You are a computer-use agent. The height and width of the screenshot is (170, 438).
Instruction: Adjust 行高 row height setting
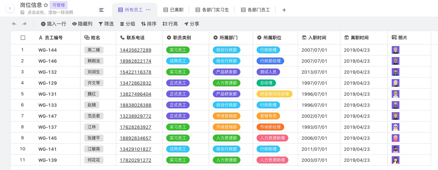click(170, 24)
